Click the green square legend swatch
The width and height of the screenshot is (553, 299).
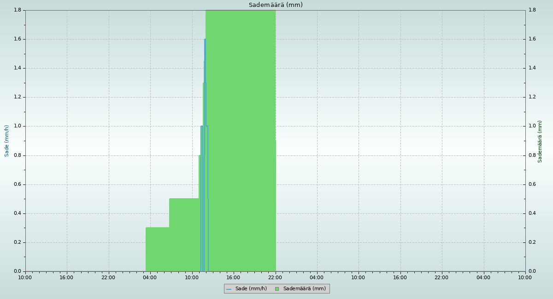pos(277,289)
